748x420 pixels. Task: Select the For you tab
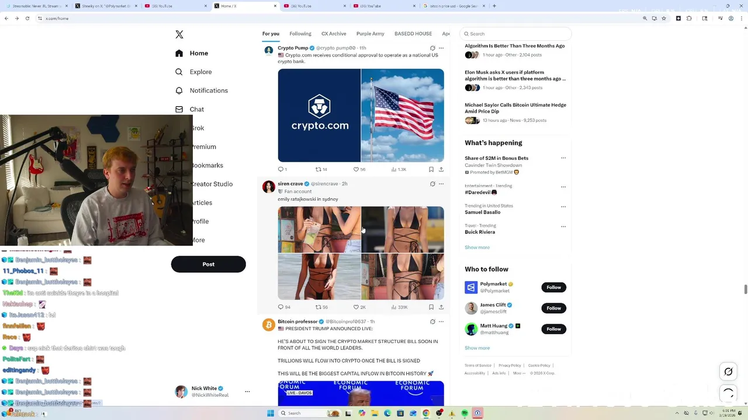[271, 34]
